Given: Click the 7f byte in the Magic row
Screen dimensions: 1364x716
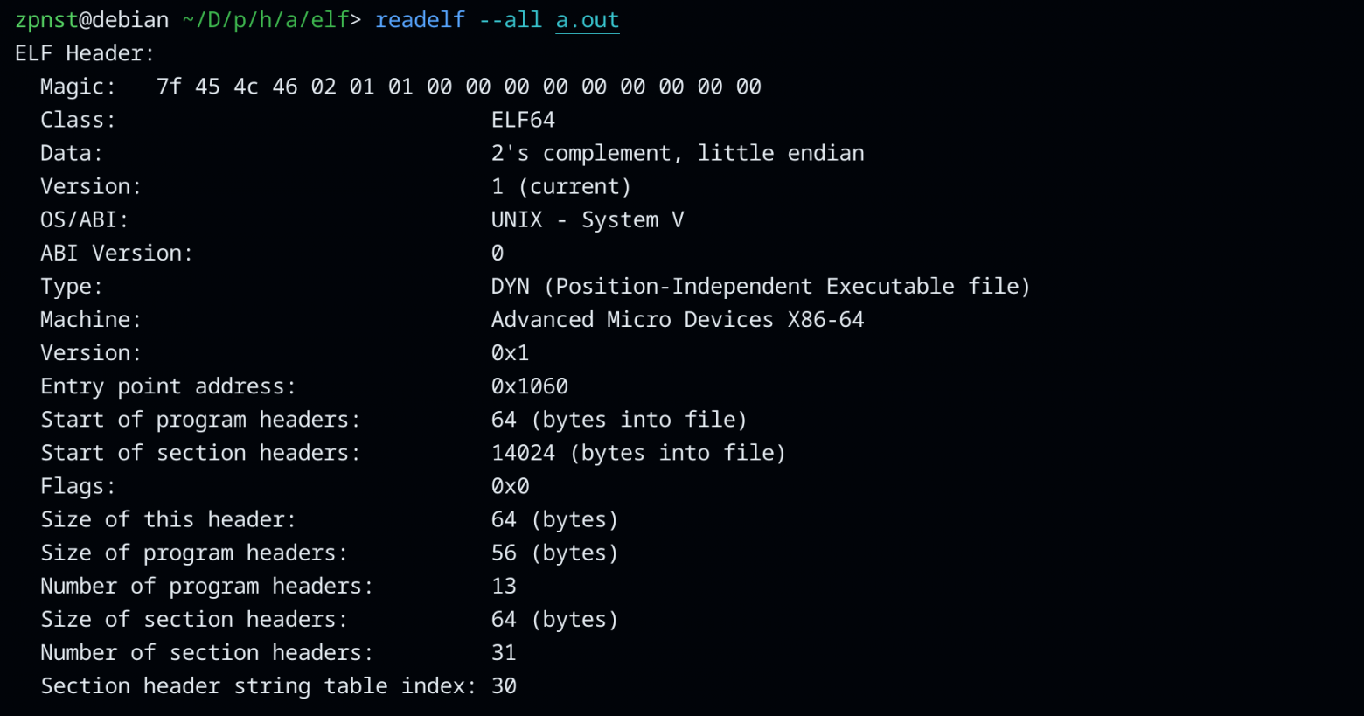Looking at the screenshot, I should click(169, 87).
